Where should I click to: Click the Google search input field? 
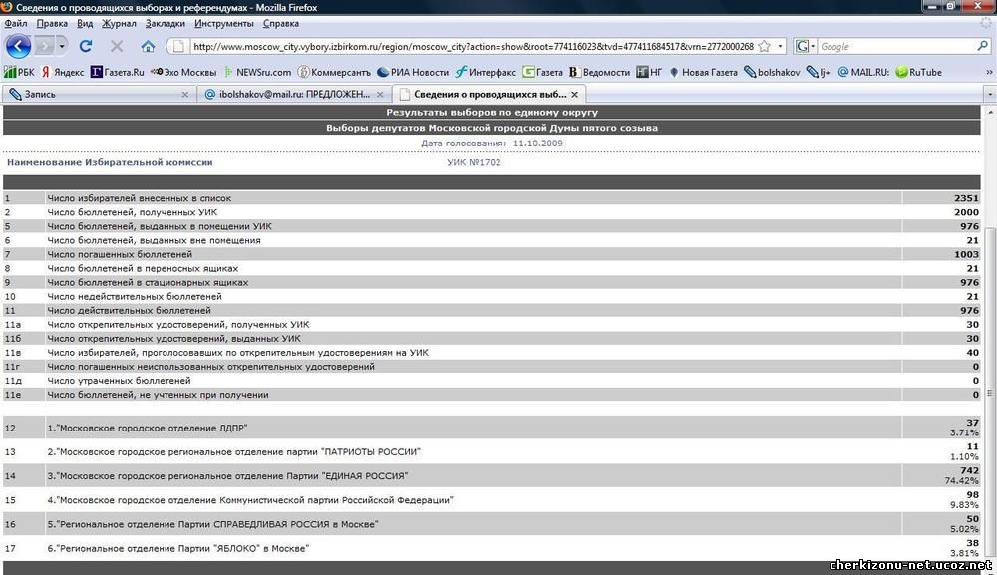(x=895, y=46)
